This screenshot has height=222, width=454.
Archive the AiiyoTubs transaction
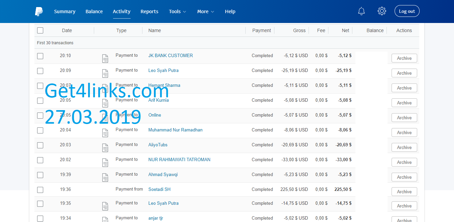coord(404,148)
